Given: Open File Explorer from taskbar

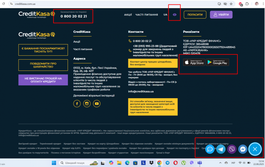Looking at the screenshot, I should coord(119,163).
